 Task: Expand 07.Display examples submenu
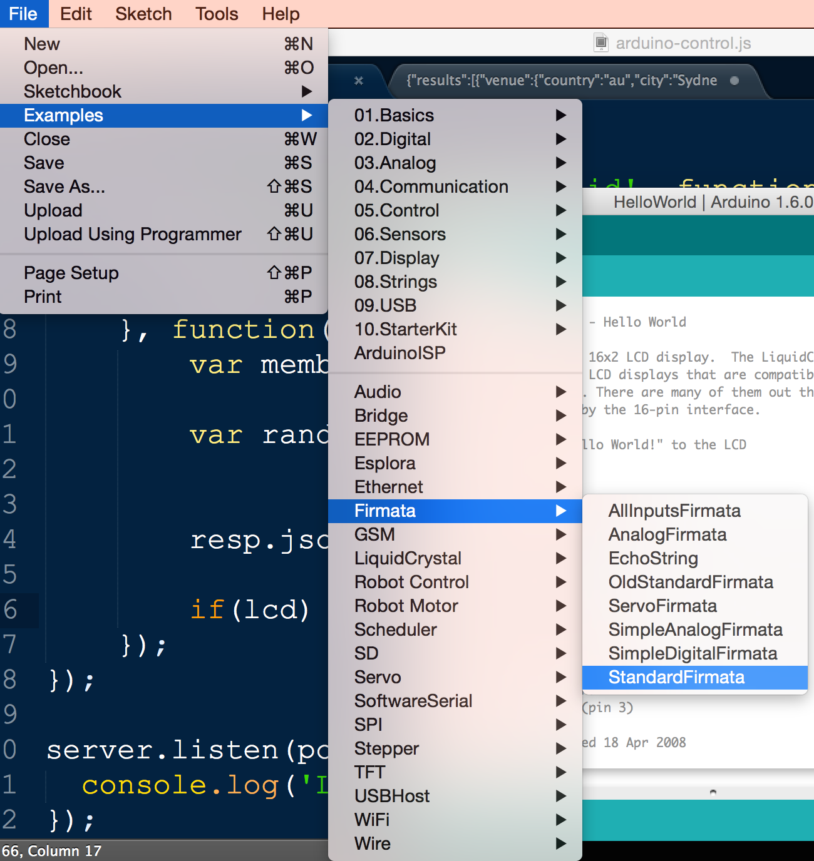(x=455, y=258)
